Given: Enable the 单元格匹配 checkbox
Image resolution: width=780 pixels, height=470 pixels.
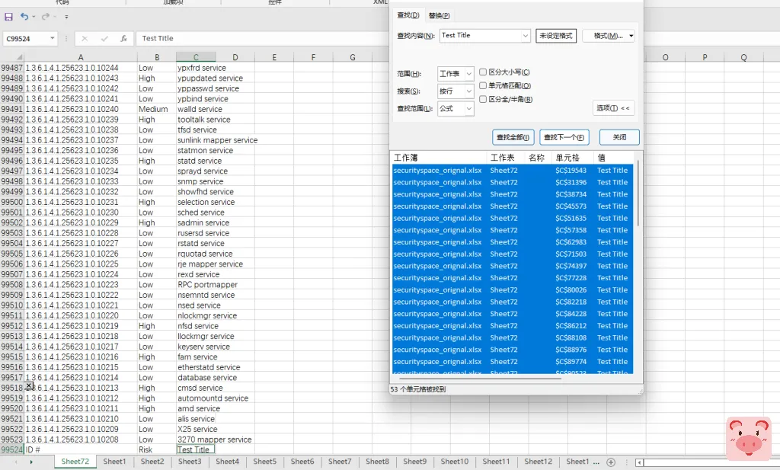Looking at the screenshot, I should coord(482,85).
